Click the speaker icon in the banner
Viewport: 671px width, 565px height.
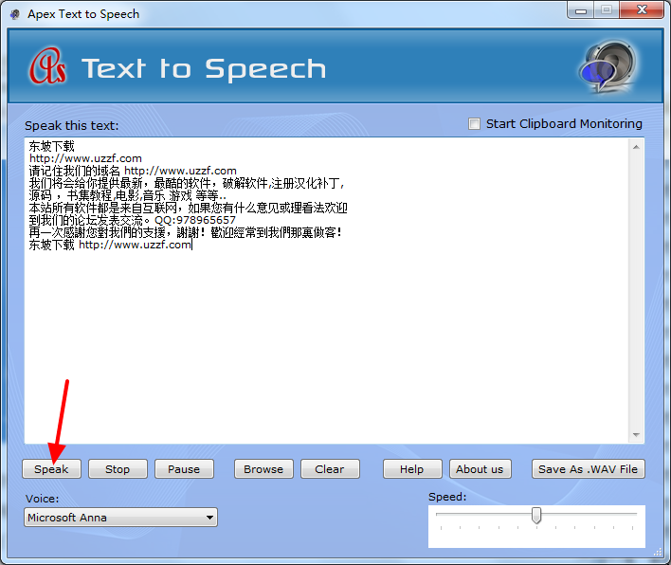point(608,66)
